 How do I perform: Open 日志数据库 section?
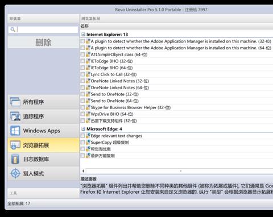click(43, 159)
